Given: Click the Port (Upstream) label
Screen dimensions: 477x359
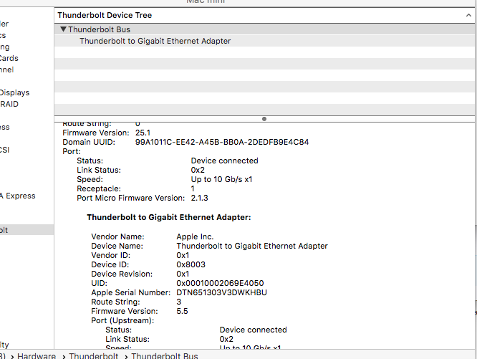Looking at the screenshot, I should pyautogui.click(x=122, y=320).
